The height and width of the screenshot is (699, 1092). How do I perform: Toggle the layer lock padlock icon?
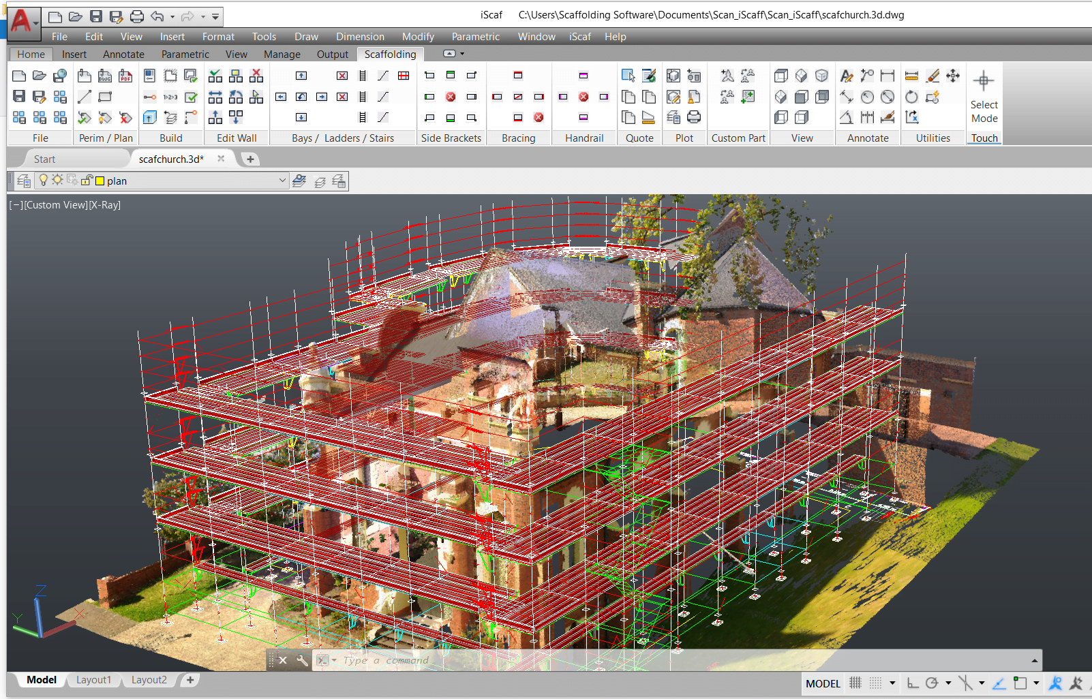coord(87,181)
